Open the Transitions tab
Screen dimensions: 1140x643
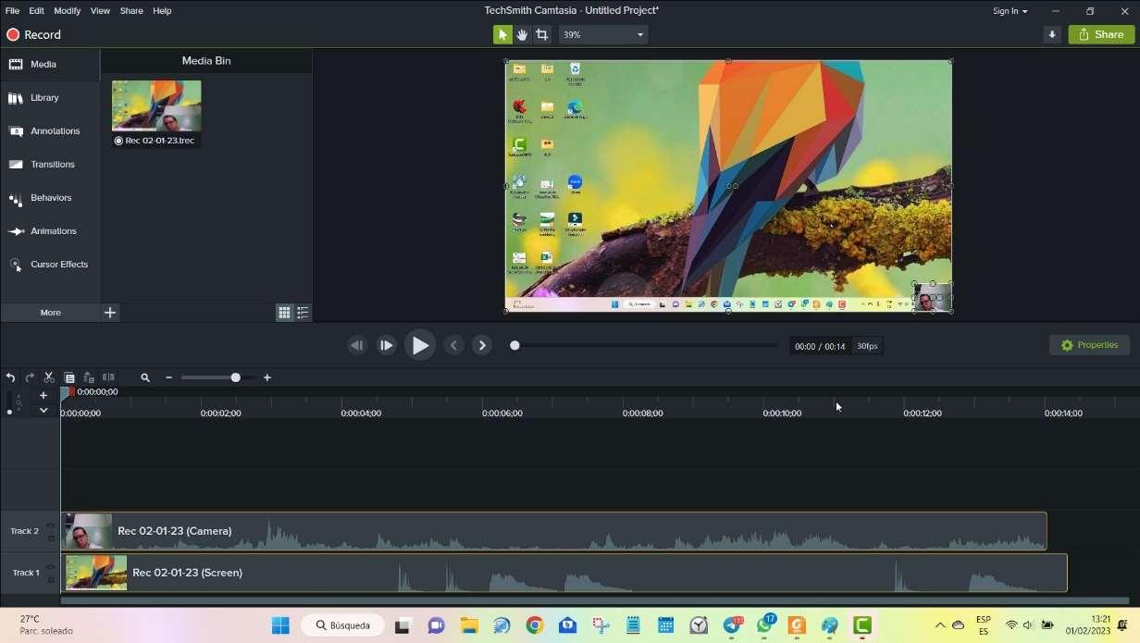coord(50,165)
